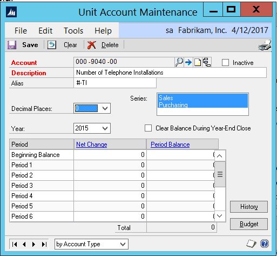Image resolution: width=277 pixels, height=256 pixels.
Task: Click the user date 4/12/2017
Action: [x=250, y=30]
